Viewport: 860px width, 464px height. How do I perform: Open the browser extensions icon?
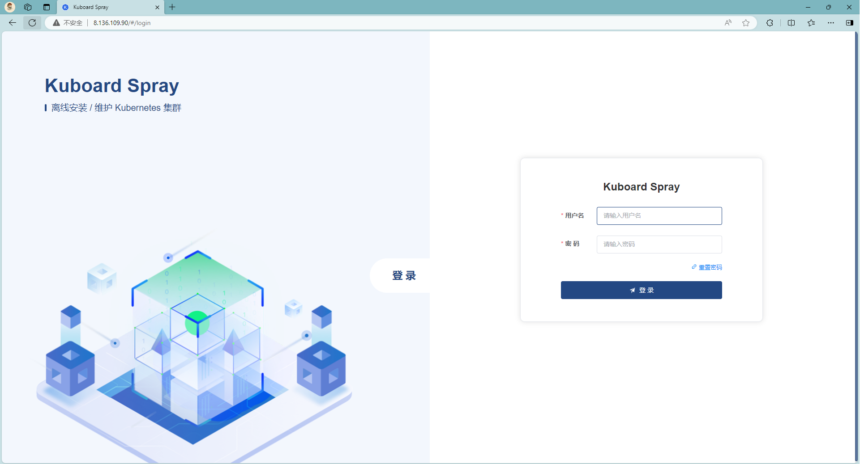tap(770, 23)
